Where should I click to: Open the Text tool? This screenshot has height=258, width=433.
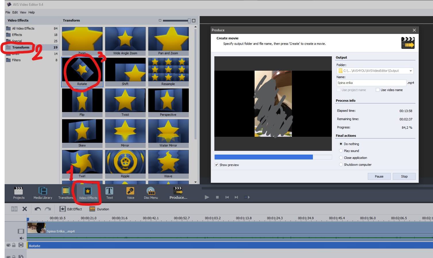point(109,193)
